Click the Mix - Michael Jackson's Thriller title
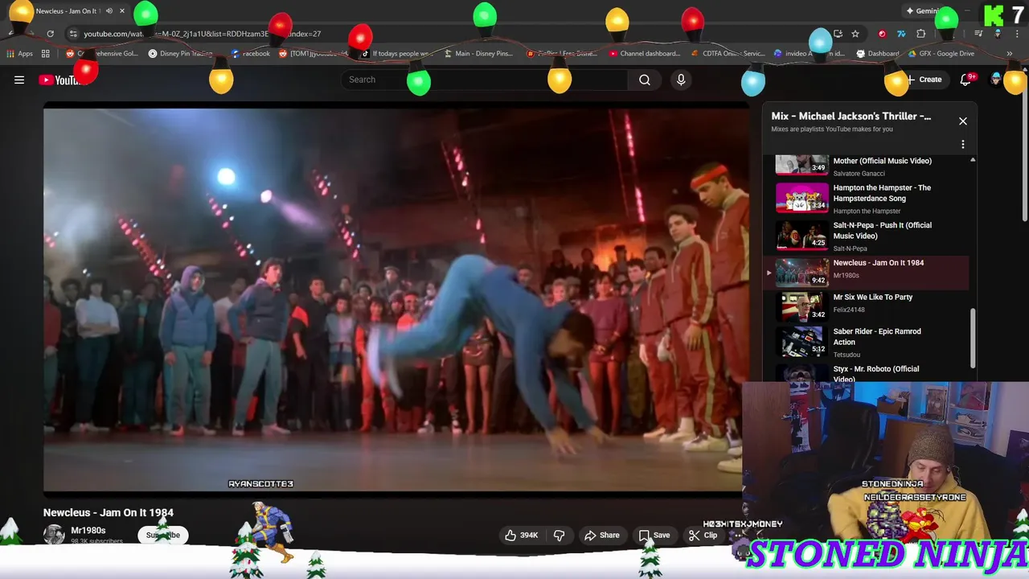Viewport: 1029px width, 579px height. 851,117
